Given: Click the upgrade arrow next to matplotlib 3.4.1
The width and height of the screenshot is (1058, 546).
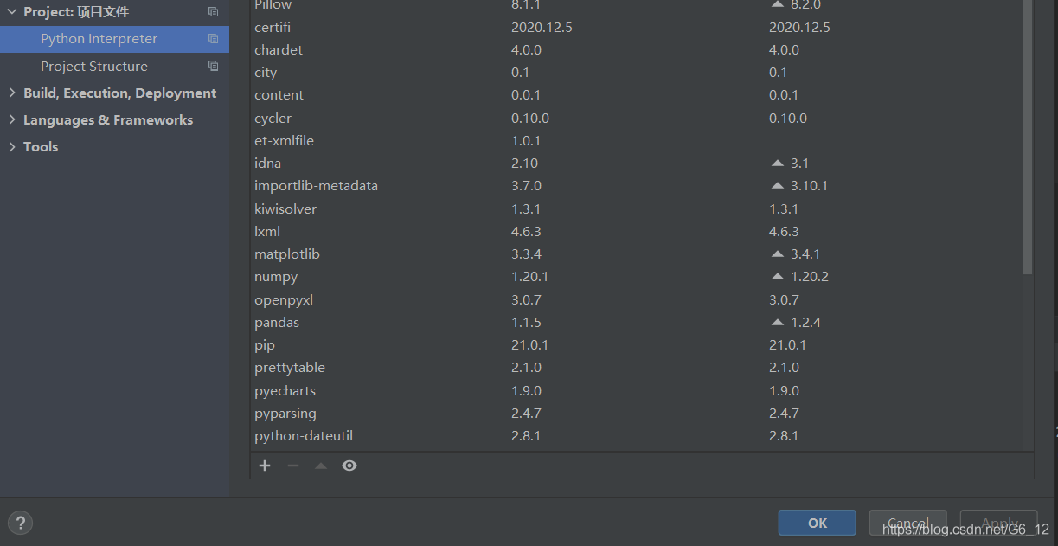Looking at the screenshot, I should pos(777,254).
